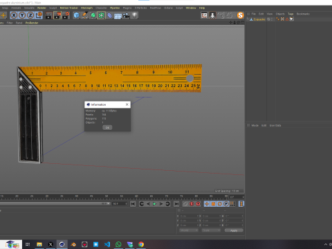
Task: Open the MoGraph menu
Action: pos(86,8)
